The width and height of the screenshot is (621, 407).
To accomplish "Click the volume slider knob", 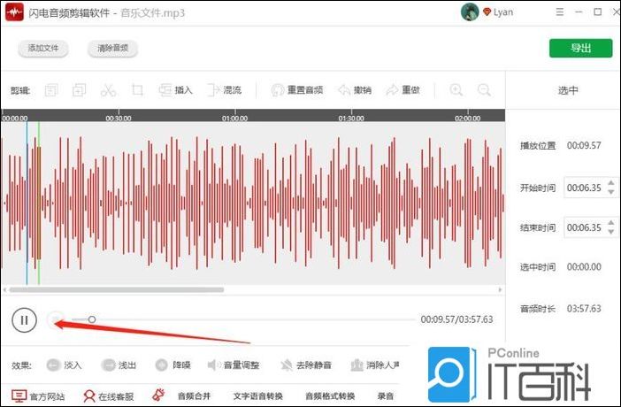I will pyautogui.click(x=92, y=319).
